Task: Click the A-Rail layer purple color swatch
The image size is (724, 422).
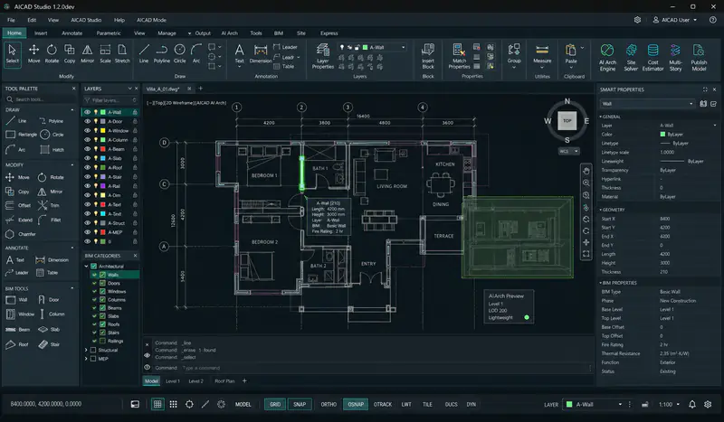Action: pyautogui.click(x=102, y=186)
